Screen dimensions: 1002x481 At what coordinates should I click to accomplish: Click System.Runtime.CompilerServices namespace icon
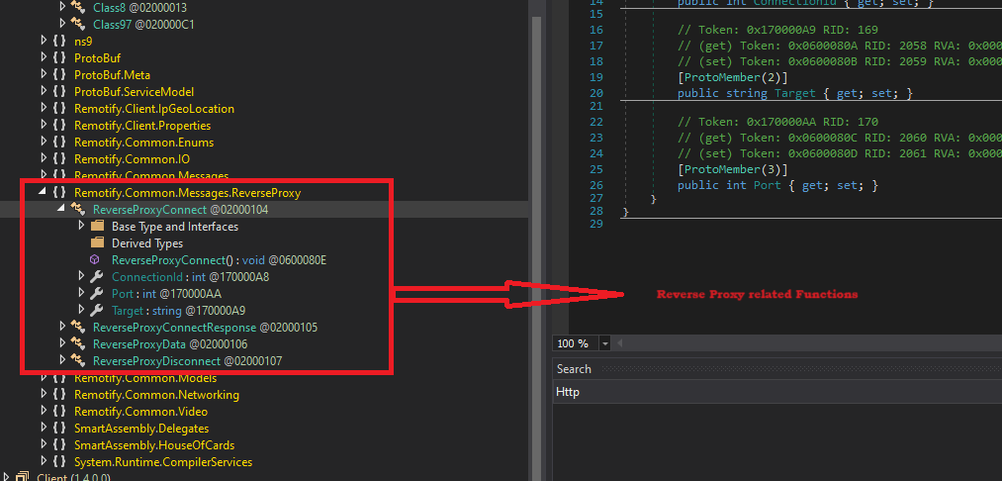coord(59,462)
